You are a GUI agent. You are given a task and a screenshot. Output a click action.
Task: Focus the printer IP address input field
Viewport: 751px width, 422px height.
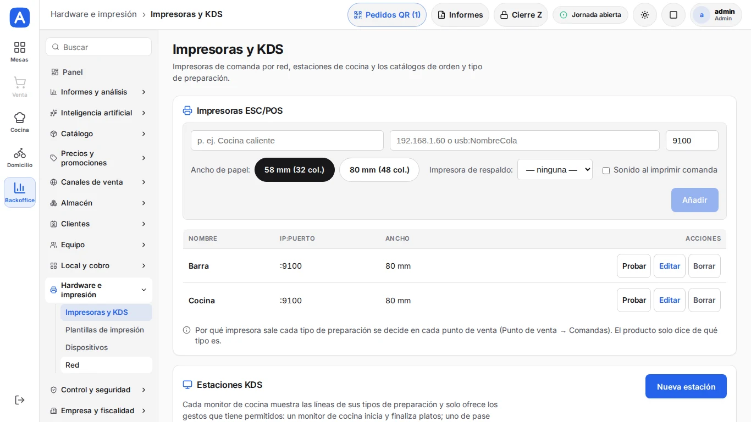point(524,141)
